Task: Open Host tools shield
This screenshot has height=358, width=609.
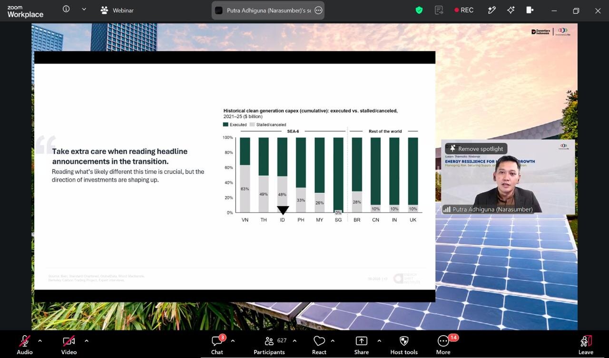Action: click(x=404, y=341)
